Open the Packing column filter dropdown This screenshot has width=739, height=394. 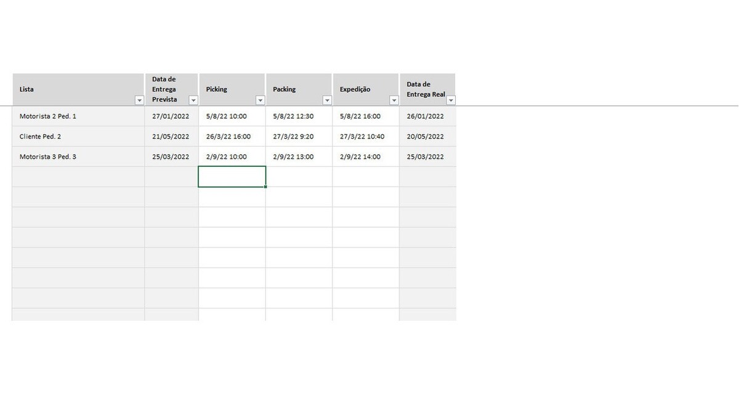[326, 100]
